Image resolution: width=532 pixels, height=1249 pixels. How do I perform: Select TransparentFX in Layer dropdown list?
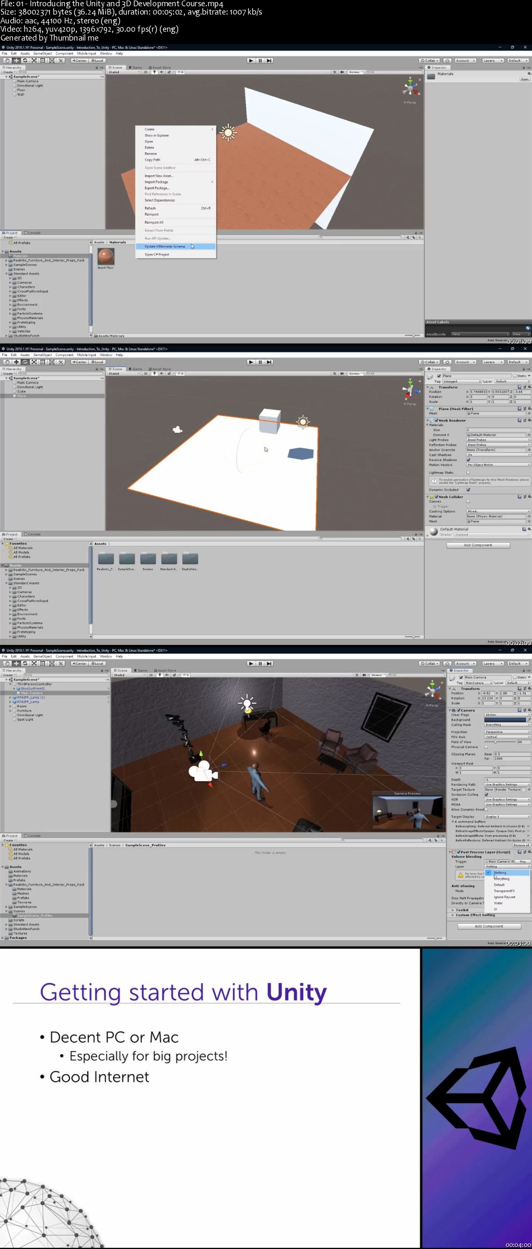pyautogui.click(x=507, y=891)
